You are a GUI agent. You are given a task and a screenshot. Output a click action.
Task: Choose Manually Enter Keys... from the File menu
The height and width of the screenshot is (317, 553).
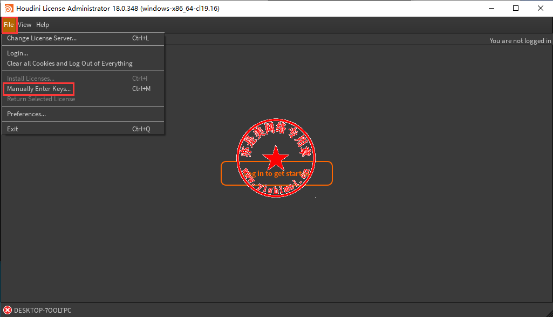(x=39, y=89)
